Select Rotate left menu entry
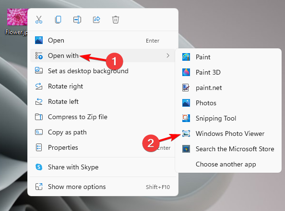The width and height of the screenshot is (285, 211). click(103, 101)
